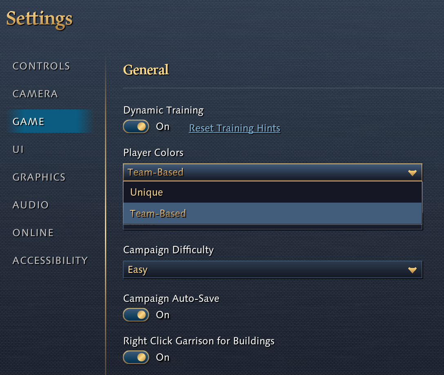
Task: Disable Campaign Auto-Save
Action: point(136,315)
